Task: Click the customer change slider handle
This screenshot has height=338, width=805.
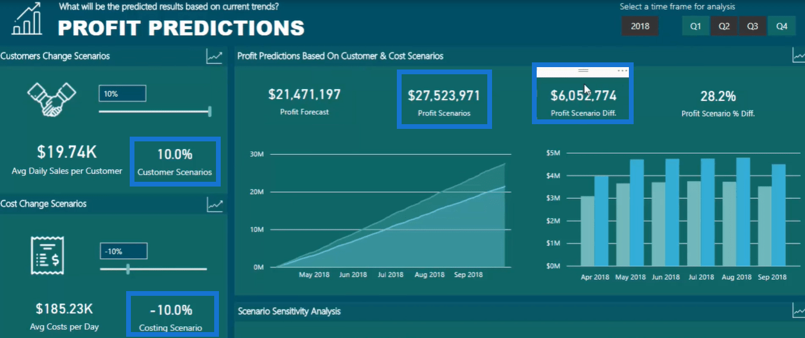Action: (x=209, y=111)
